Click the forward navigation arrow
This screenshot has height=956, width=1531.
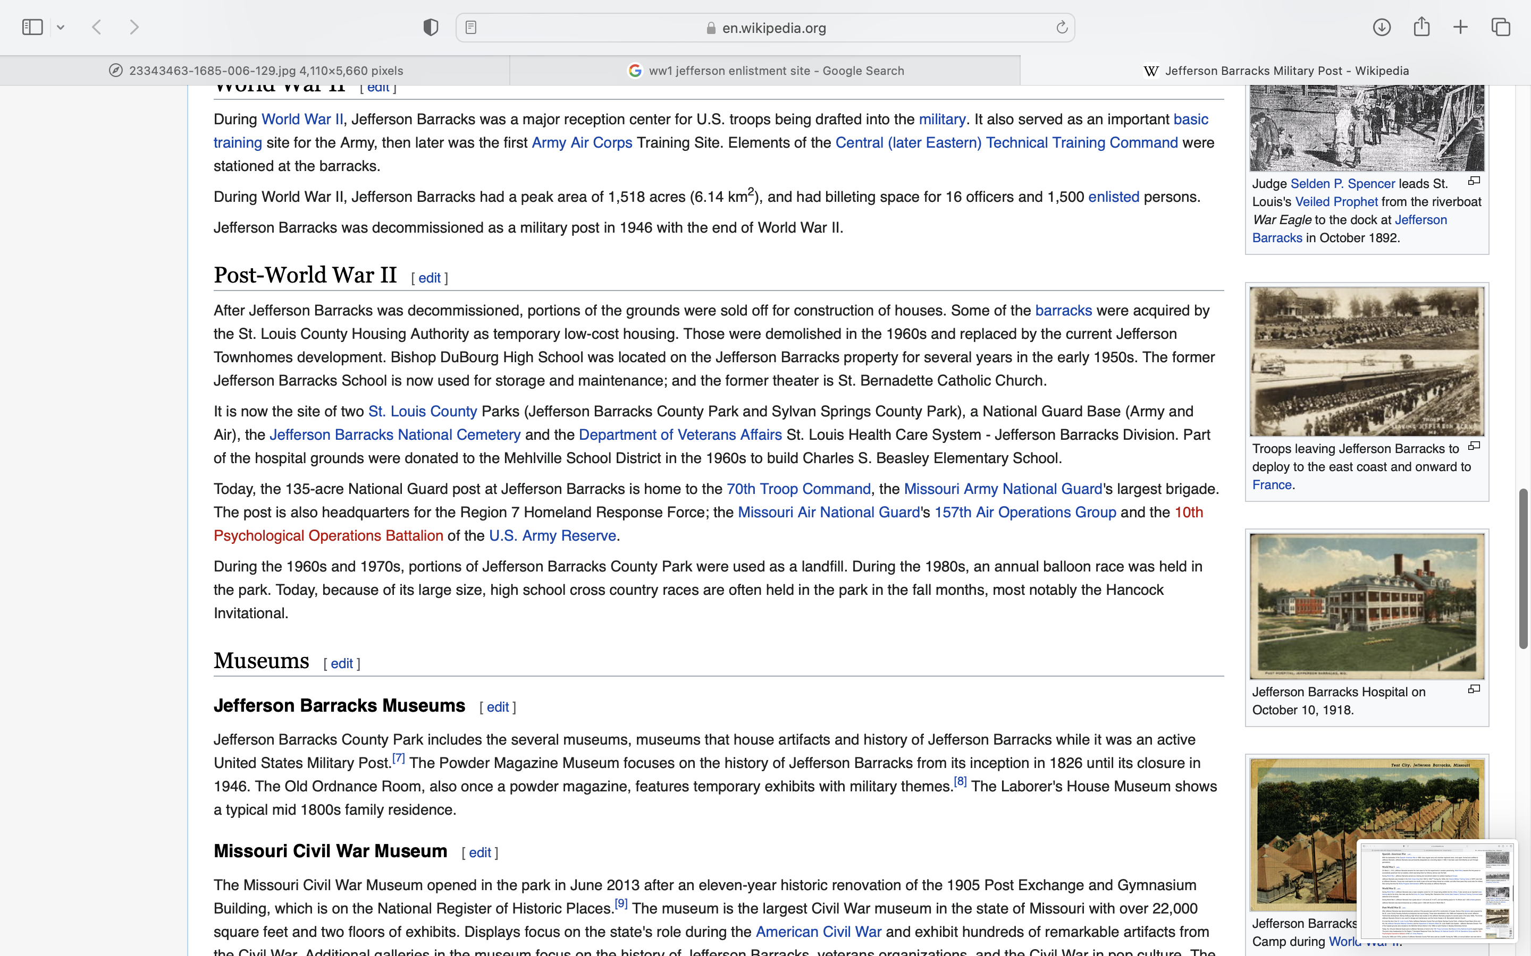[x=134, y=27]
